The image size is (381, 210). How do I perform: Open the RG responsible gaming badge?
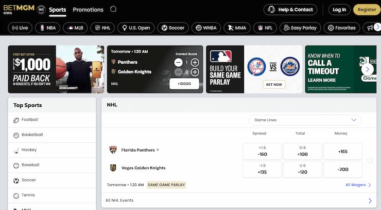[41, 10]
